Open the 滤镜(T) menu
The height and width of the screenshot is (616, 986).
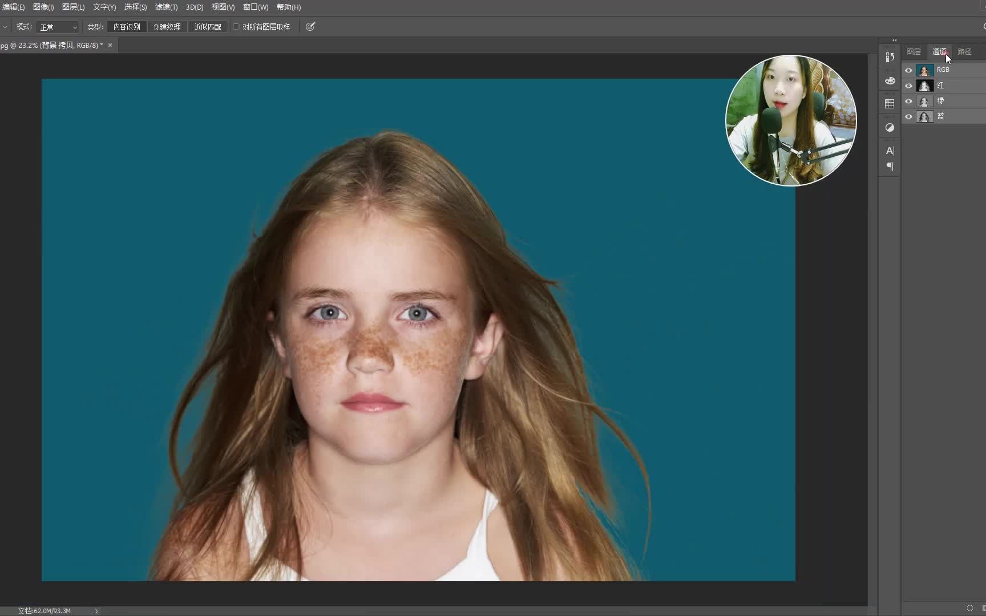coord(166,7)
